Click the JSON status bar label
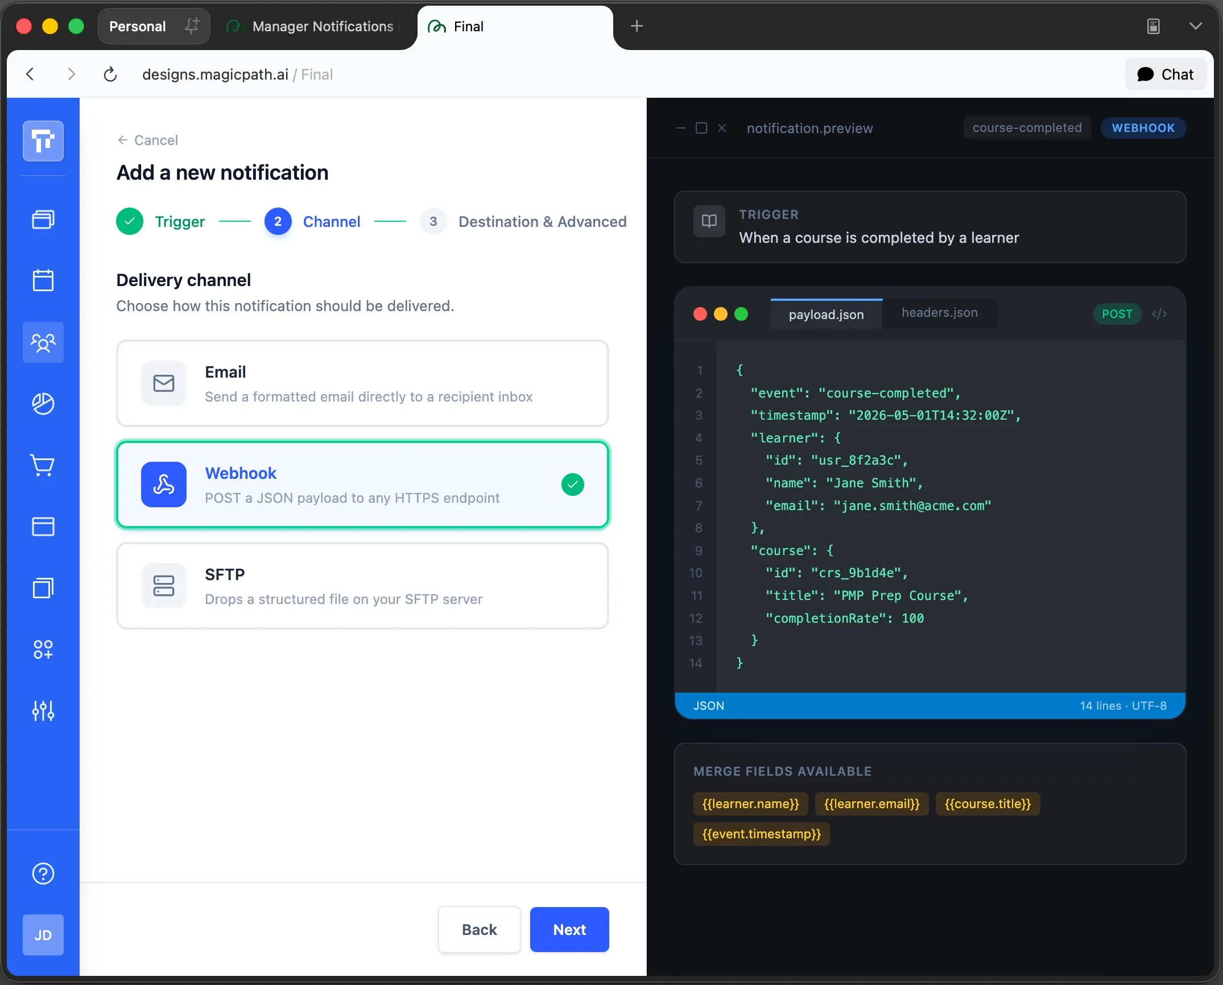 pos(709,706)
